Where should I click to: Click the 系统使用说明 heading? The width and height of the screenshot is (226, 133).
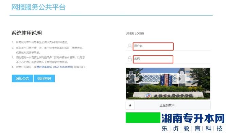[x=27, y=33]
